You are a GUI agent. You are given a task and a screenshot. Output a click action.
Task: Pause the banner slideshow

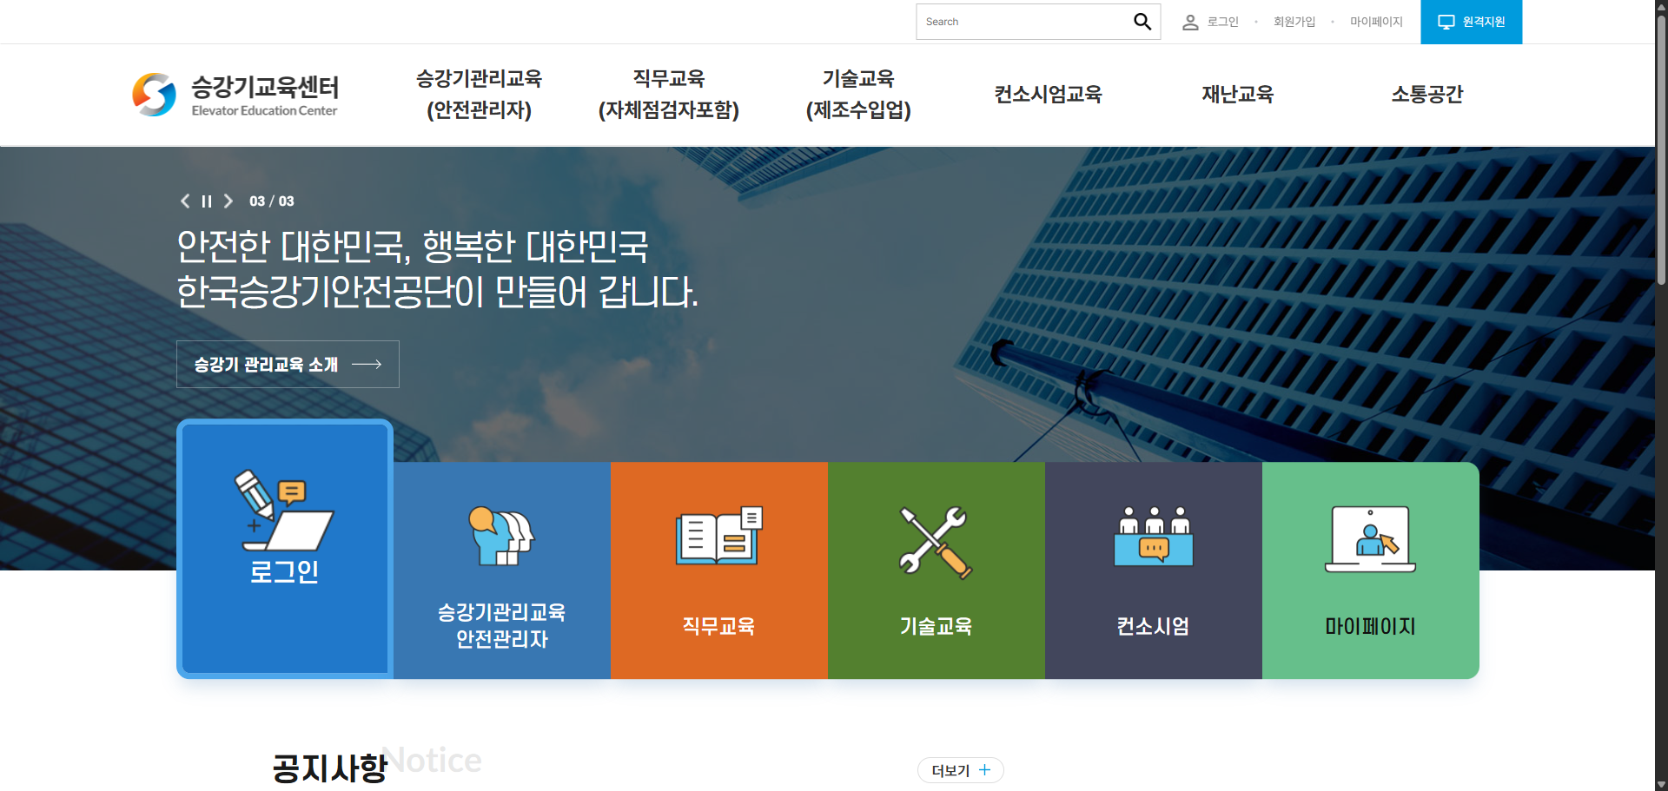(206, 201)
